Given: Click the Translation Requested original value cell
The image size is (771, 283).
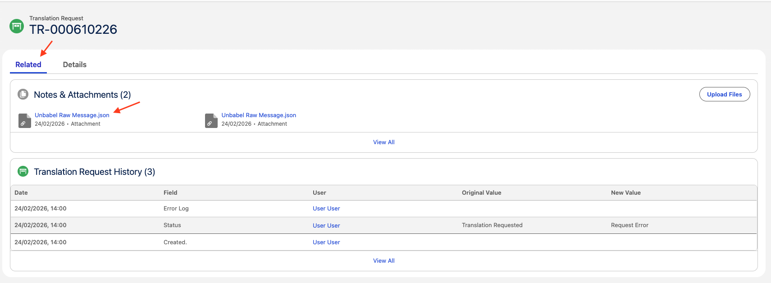Looking at the screenshot, I should coord(492,225).
